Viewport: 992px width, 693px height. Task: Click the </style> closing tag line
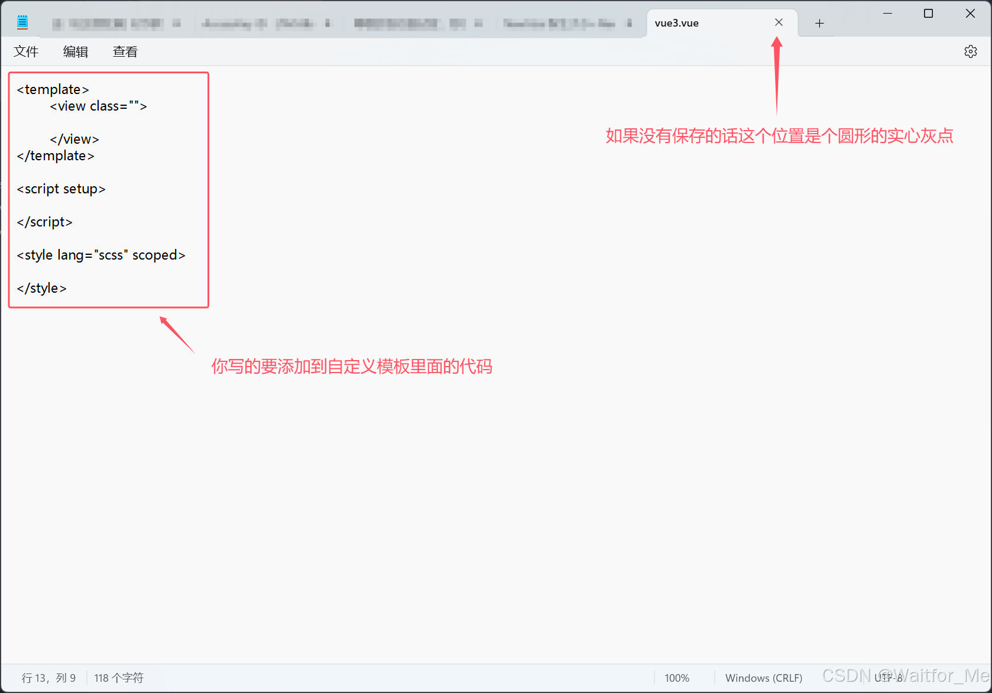click(41, 288)
